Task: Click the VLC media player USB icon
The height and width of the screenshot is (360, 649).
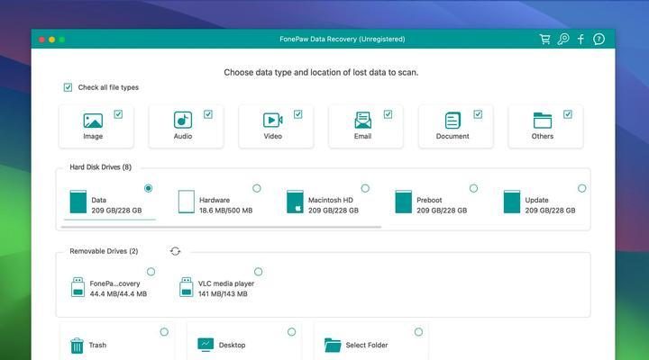Action: pos(187,287)
